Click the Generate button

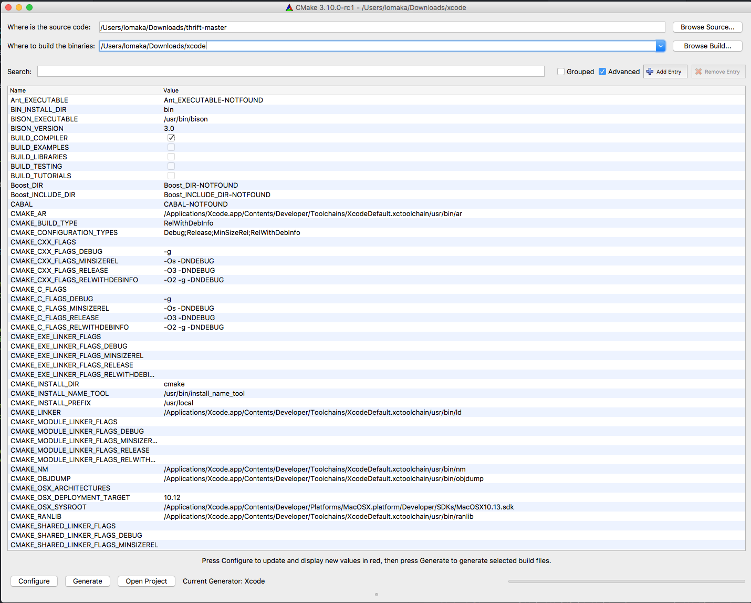pos(88,581)
